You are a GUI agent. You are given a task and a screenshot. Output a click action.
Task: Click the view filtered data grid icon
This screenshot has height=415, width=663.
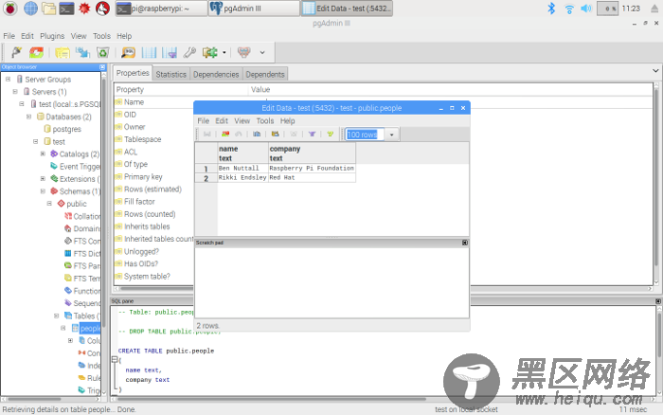[170, 52]
